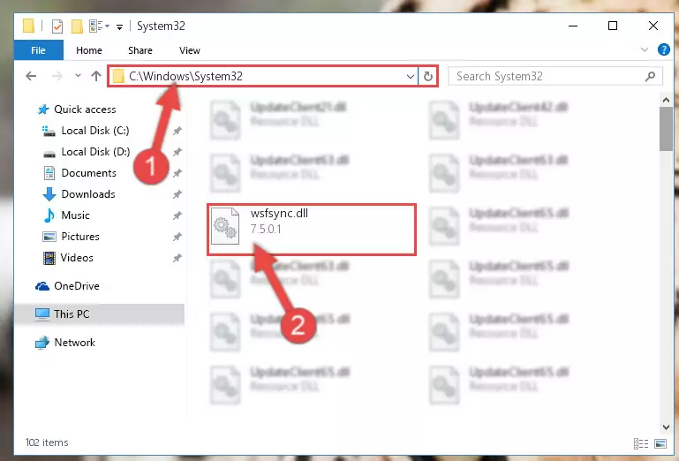The height and width of the screenshot is (461, 679).
Task: Close the System32 window
Action: (653, 26)
